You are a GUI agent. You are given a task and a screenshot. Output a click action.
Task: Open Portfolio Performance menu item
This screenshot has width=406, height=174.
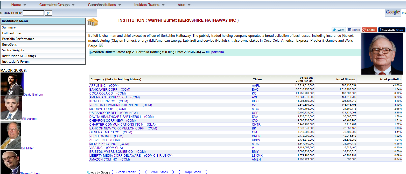(x=43, y=39)
